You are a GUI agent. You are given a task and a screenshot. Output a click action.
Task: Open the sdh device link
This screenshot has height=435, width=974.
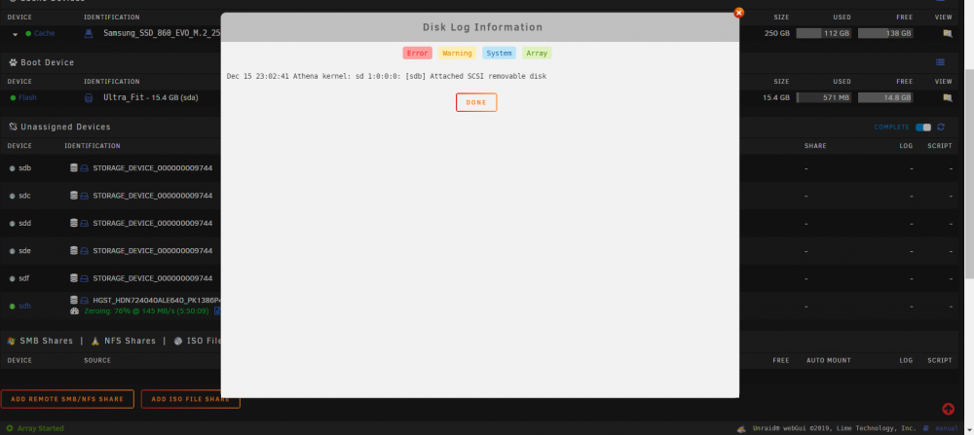coord(24,306)
